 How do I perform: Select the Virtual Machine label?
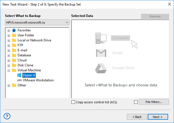[29, 70]
